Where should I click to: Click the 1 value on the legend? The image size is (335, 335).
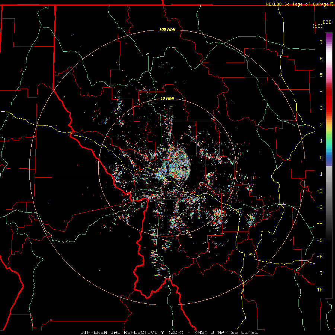click(321, 141)
